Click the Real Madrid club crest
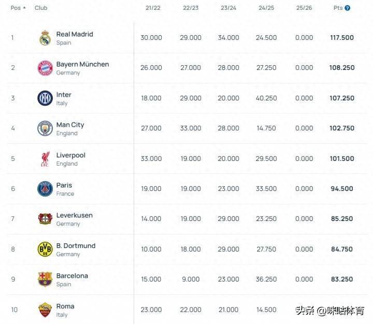 click(x=45, y=38)
